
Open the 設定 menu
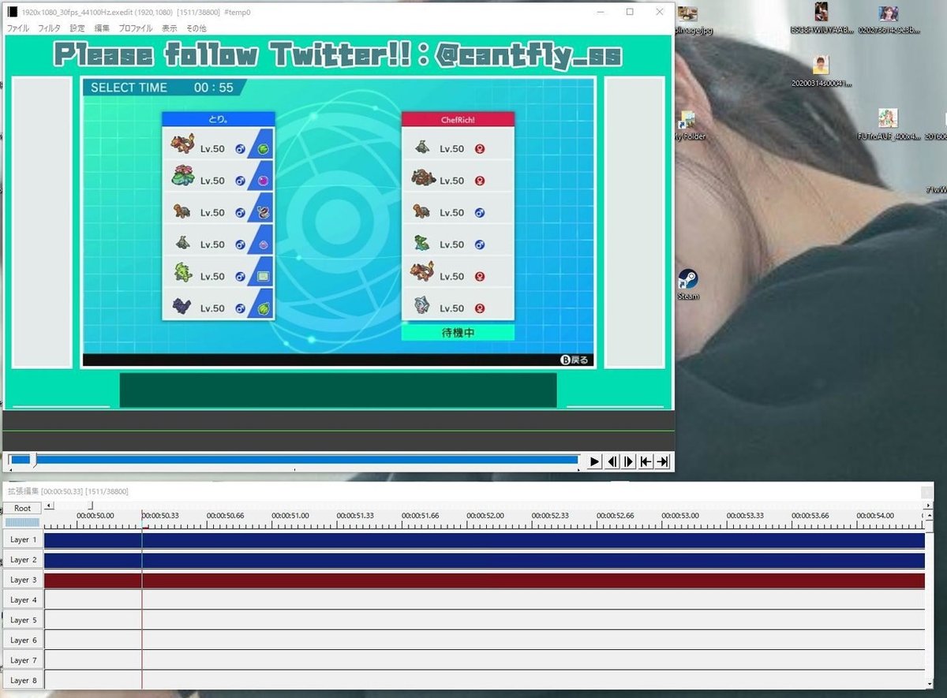77,28
